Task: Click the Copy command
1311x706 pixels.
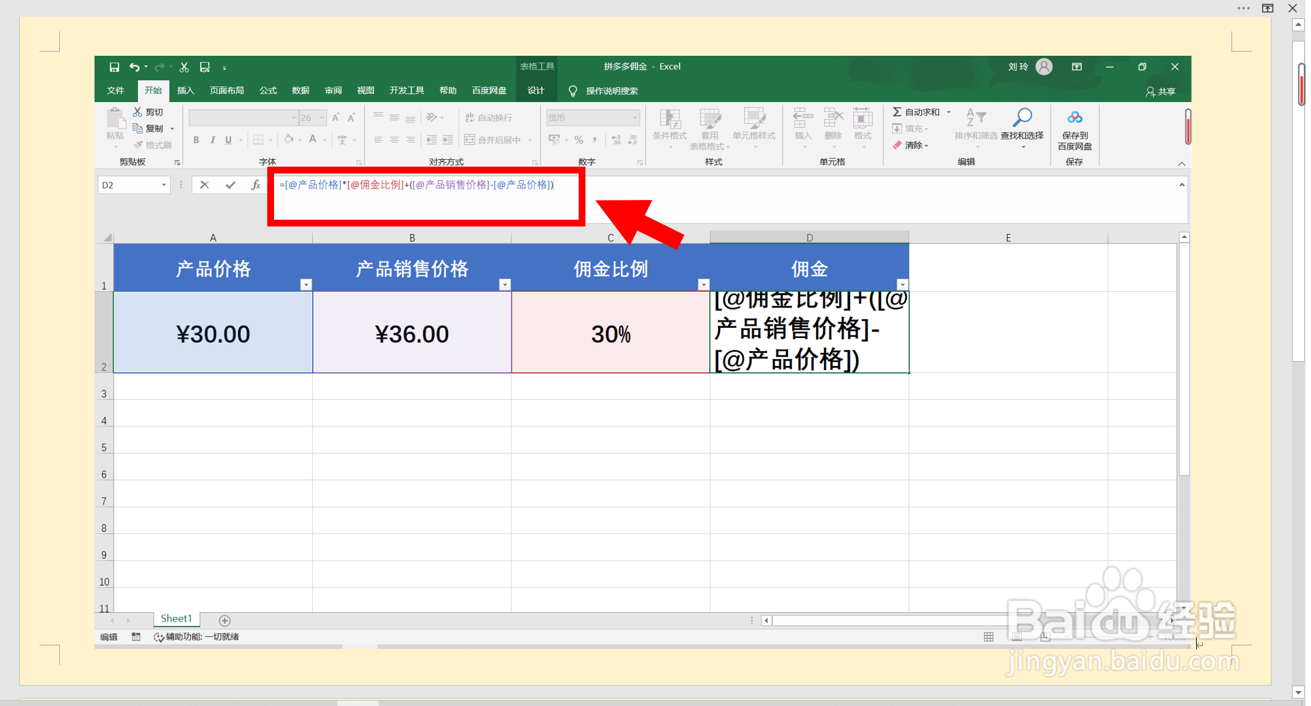Action: click(148, 129)
